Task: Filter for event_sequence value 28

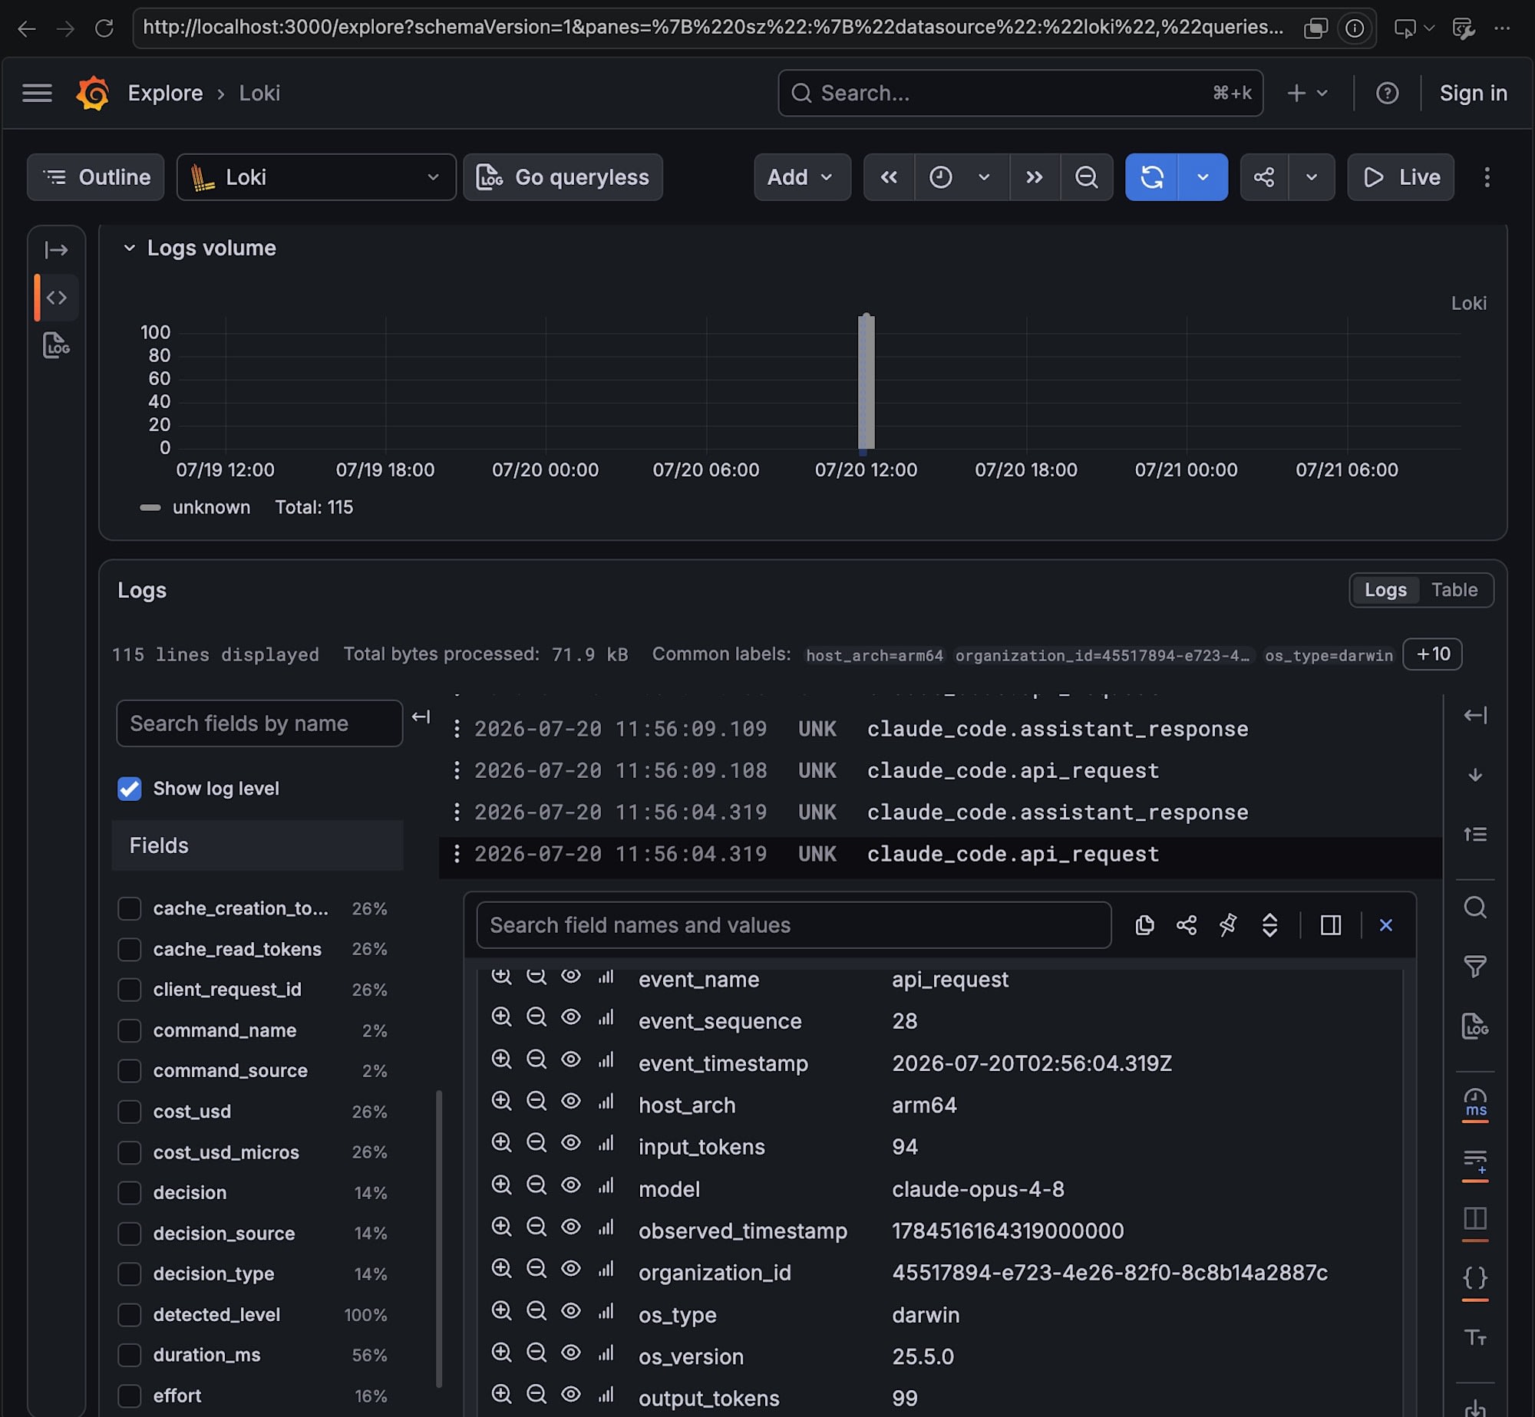Action: point(501,1017)
